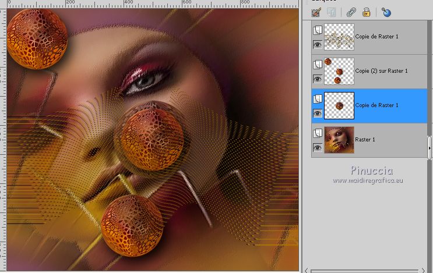Click the blue sphere layer effects icon
This screenshot has height=273, width=433.
pyautogui.click(x=386, y=12)
